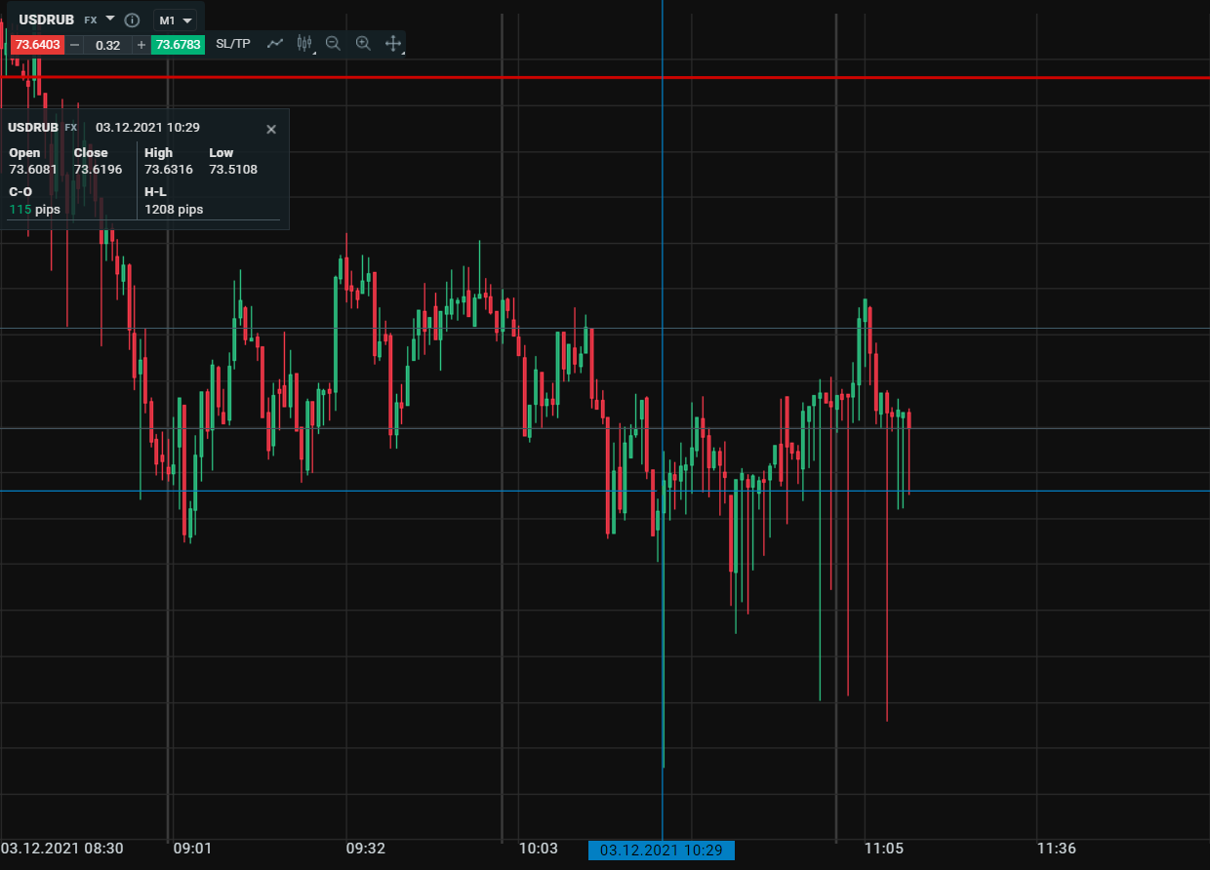
Task: Select the Open value 73.6081
Action: click(33, 170)
